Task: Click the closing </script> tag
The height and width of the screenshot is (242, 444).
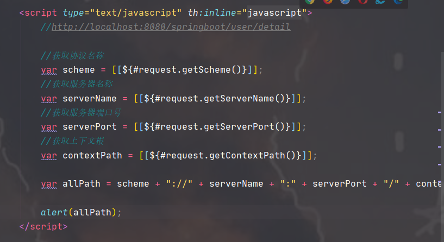Action: (x=43, y=226)
